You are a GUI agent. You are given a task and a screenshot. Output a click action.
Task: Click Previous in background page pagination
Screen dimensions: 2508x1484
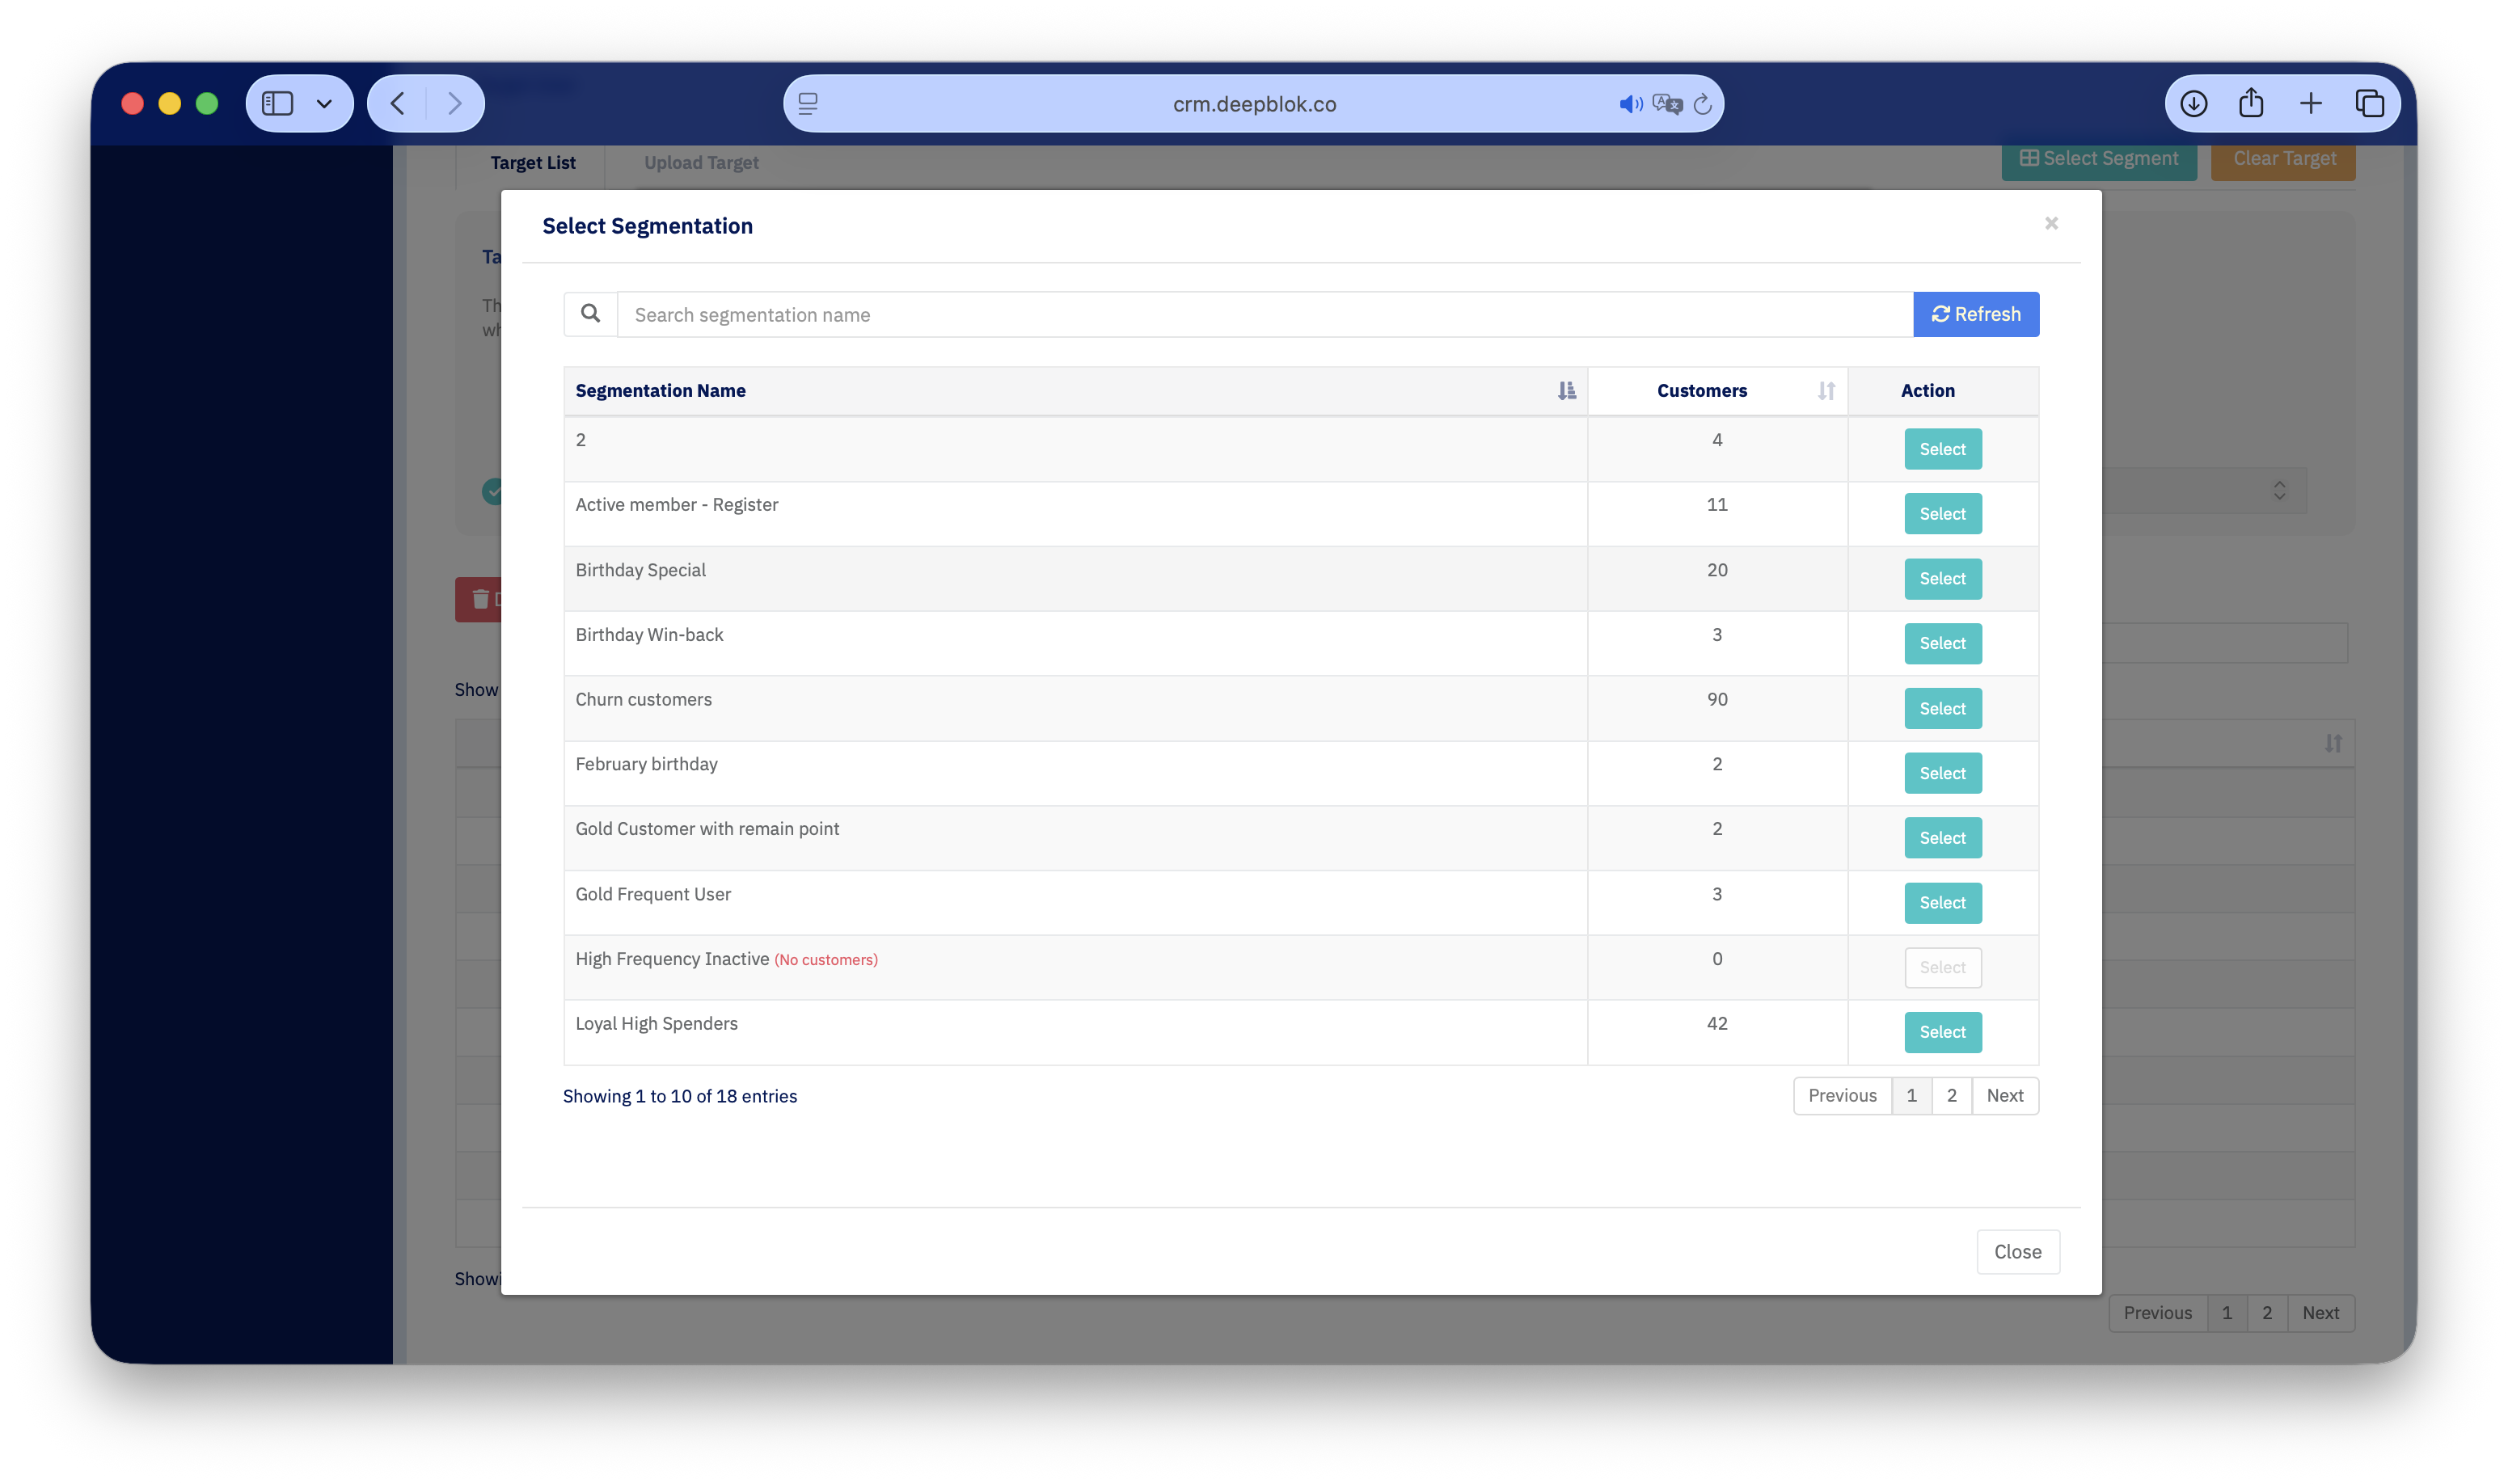click(x=2157, y=1313)
